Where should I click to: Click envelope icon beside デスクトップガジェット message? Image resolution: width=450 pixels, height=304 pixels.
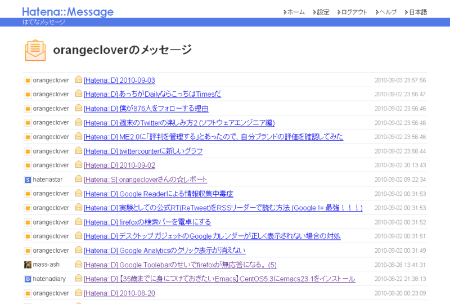[79, 235]
